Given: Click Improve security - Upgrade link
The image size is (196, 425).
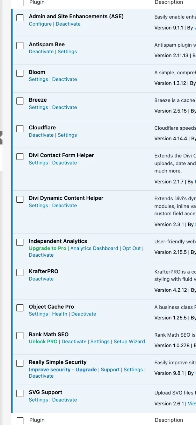Looking at the screenshot, I should [63, 370].
